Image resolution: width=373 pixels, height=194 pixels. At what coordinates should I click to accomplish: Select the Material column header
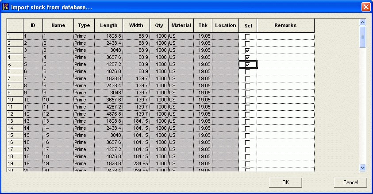pos(181,26)
